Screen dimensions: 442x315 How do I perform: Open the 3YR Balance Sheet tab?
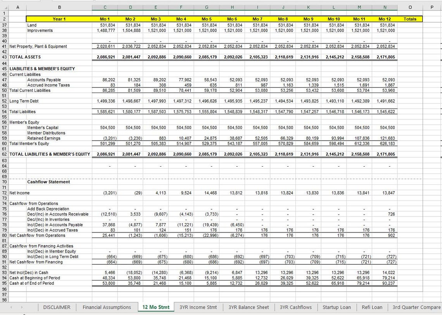click(248, 307)
